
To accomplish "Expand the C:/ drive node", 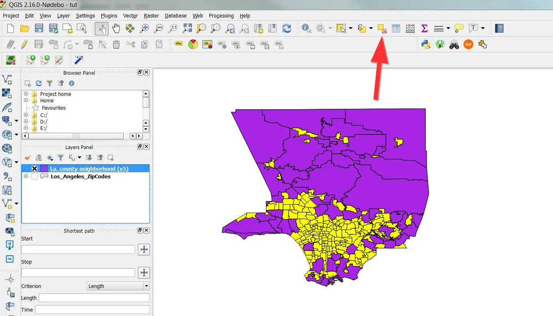I will (x=26, y=115).
